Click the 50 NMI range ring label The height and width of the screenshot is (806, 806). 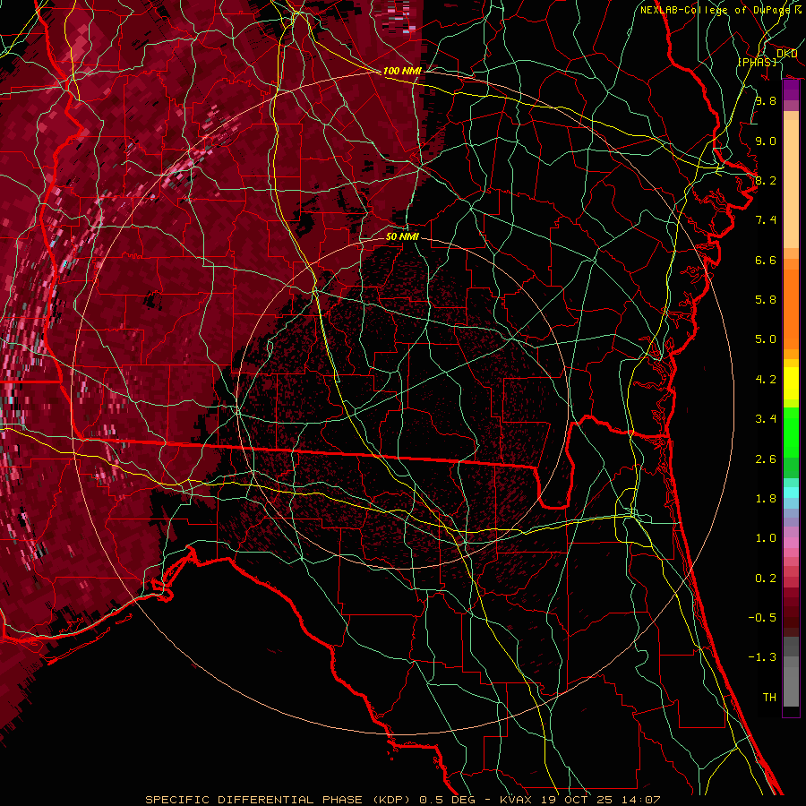pos(402,236)
